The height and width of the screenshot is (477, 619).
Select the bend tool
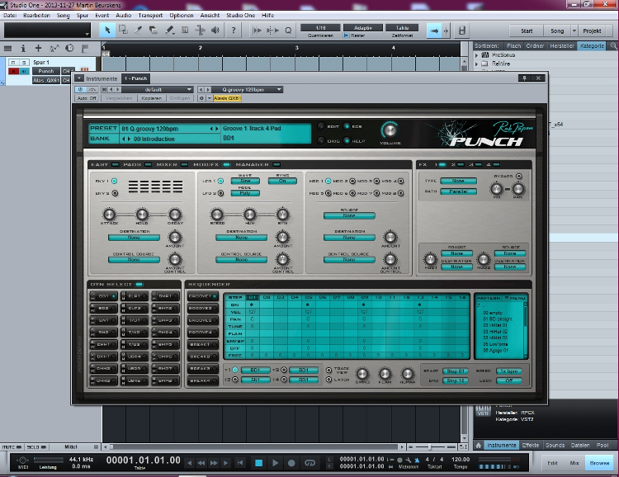(201, 30)
